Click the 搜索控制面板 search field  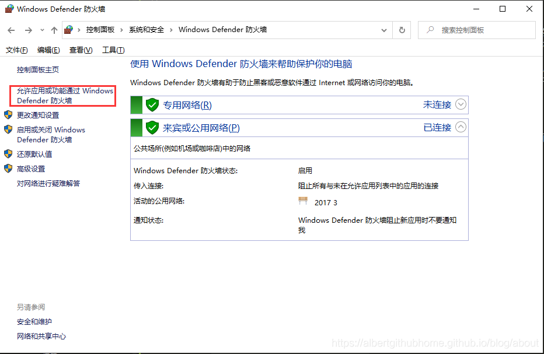[477, 30]
